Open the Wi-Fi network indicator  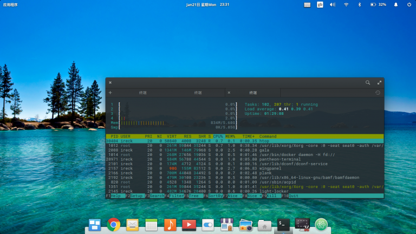click(x=346, y=4)
